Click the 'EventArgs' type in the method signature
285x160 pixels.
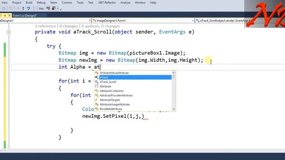coord(172,32)
